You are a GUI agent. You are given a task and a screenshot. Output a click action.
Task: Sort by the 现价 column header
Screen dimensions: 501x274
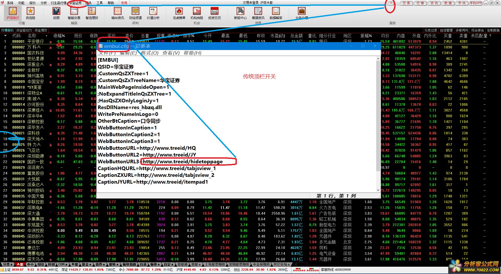pos(78,36)
